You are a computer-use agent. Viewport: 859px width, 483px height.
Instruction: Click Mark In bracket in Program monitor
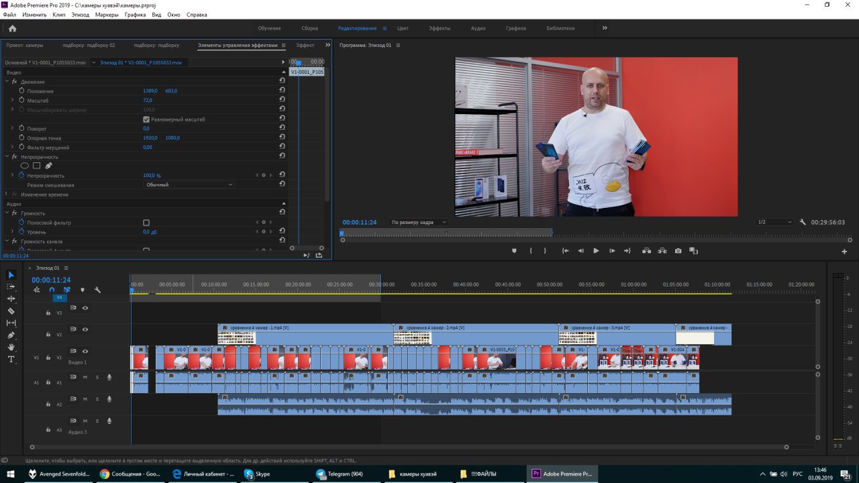pyautogui.click(x=530, y=251)
